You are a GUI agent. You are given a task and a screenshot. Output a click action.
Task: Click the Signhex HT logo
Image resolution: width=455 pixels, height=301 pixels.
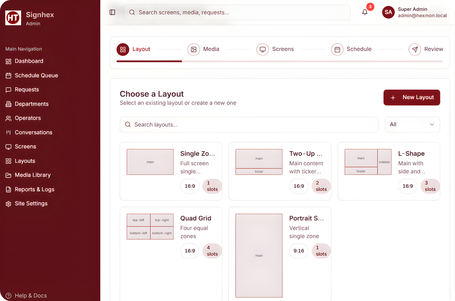tap(13, 18)
